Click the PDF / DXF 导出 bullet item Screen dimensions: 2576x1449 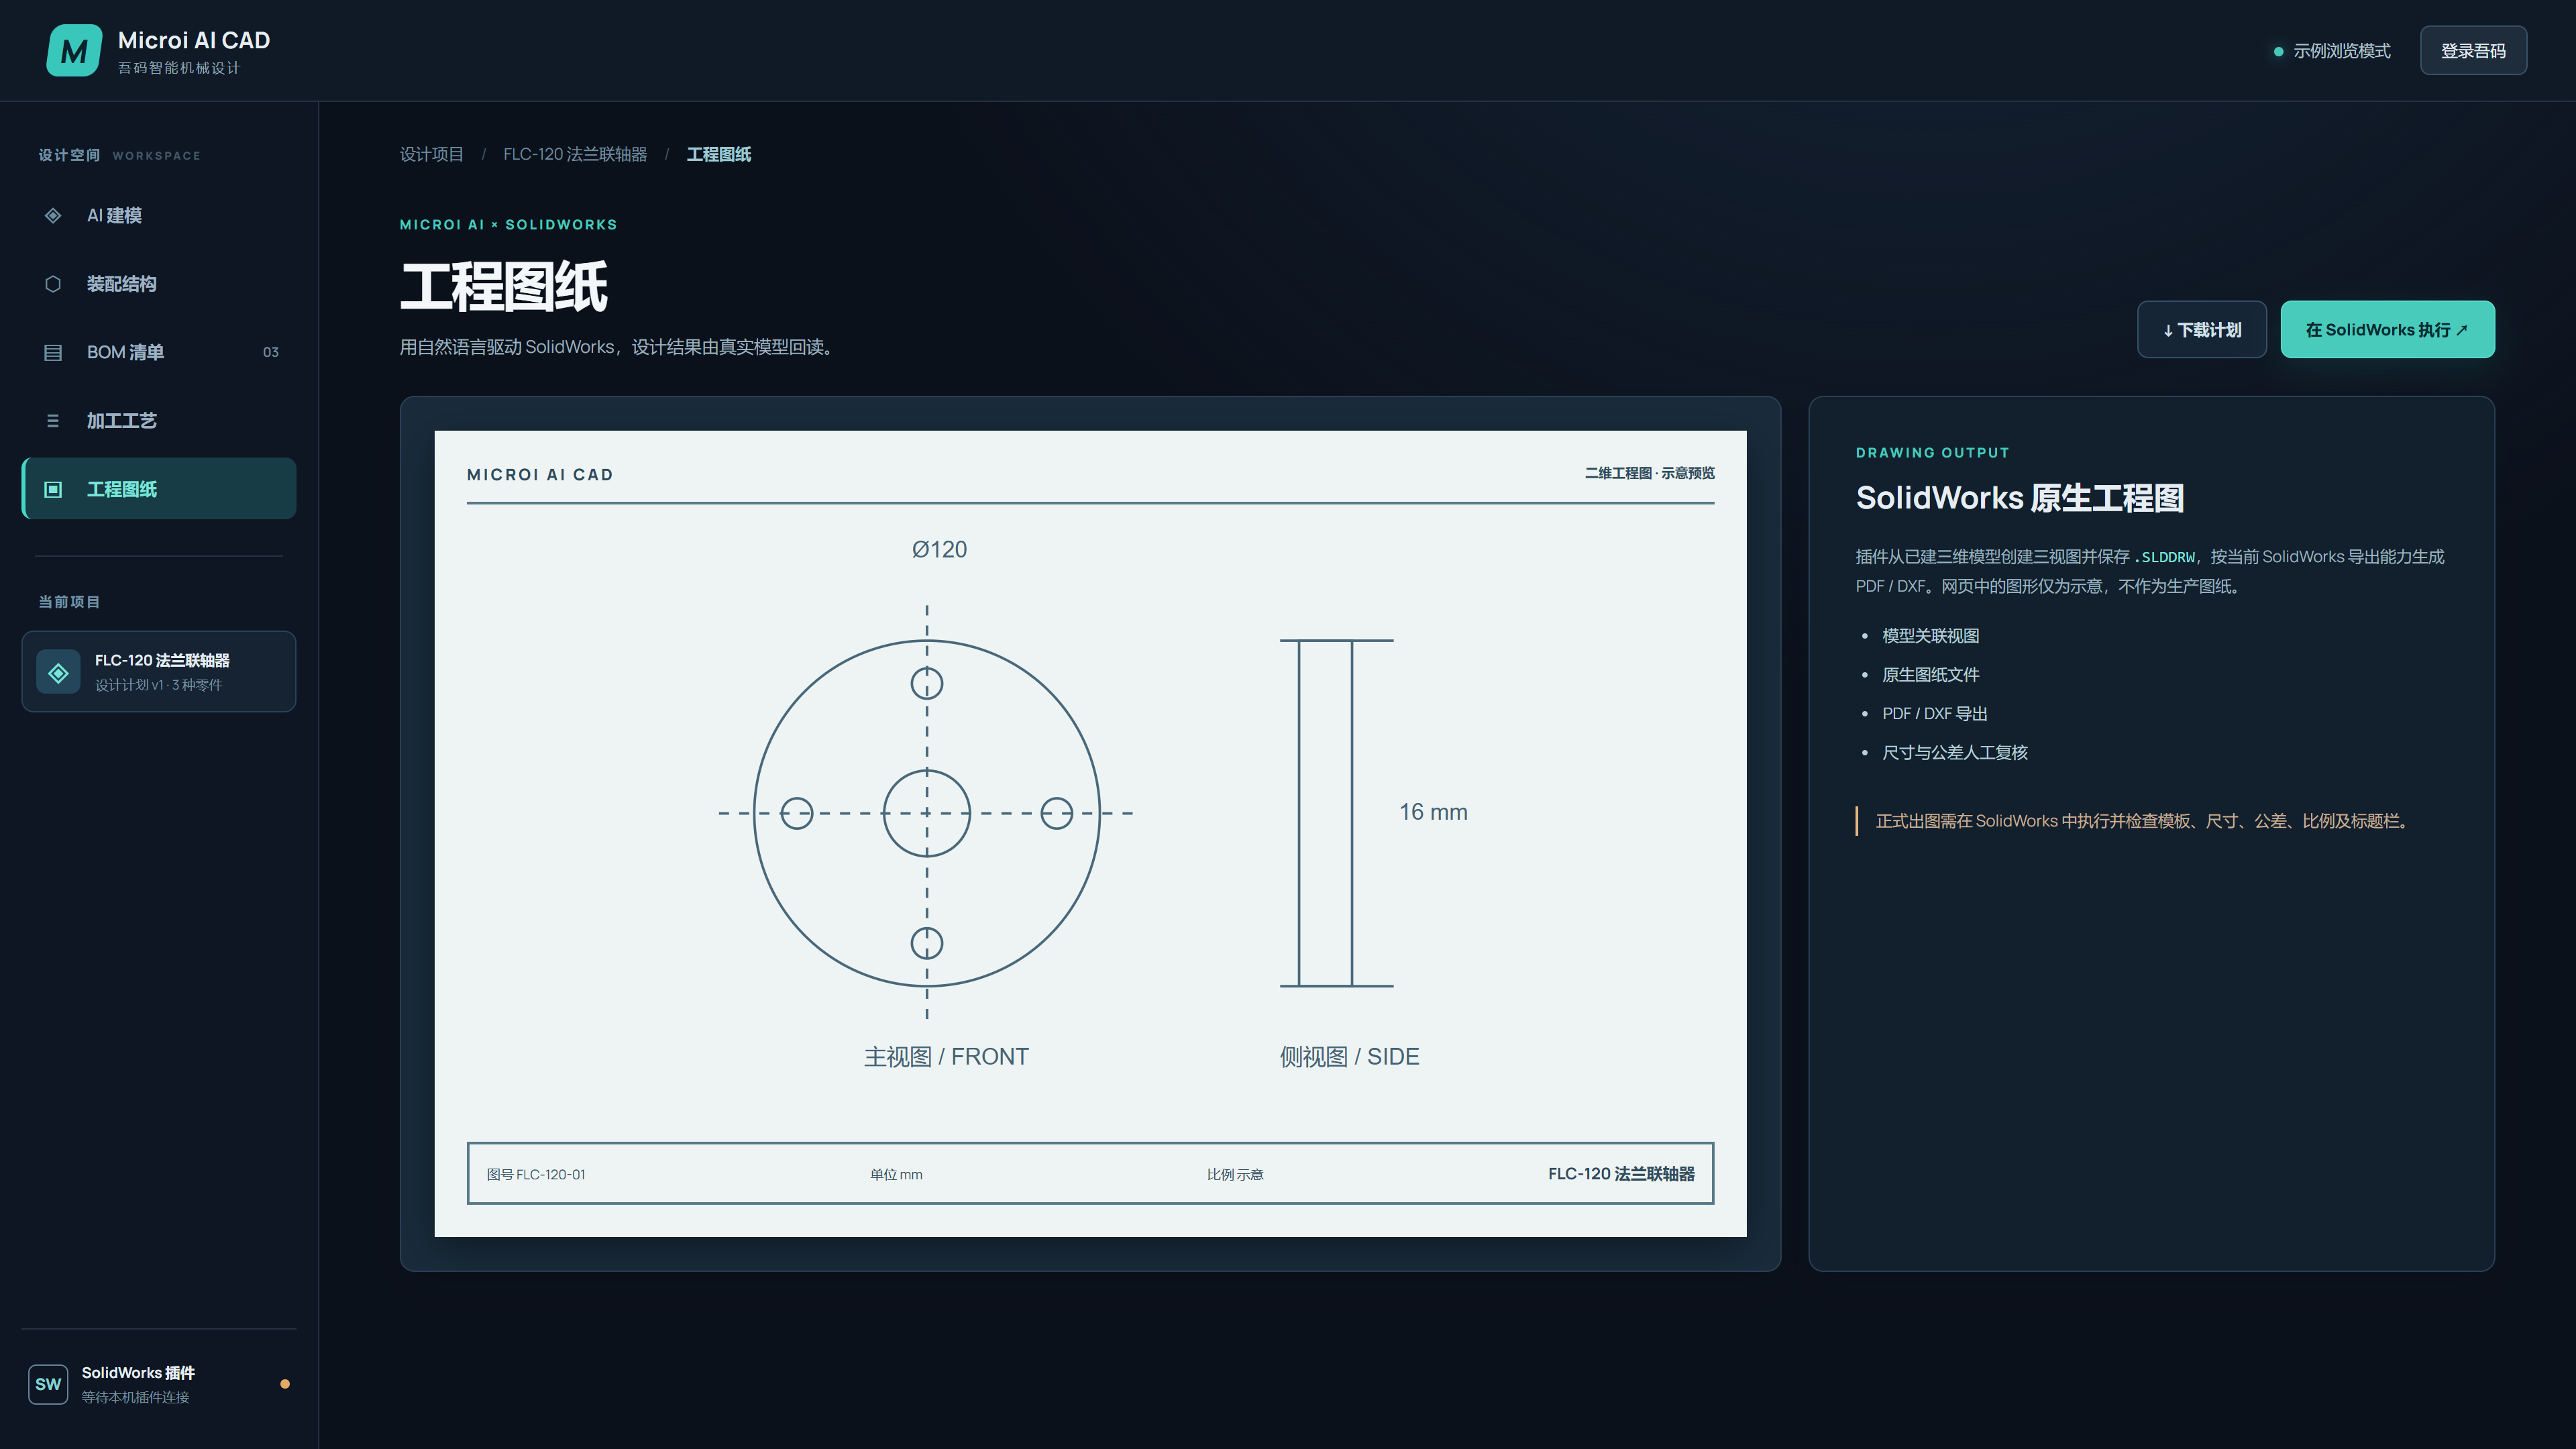[1934, 714]
